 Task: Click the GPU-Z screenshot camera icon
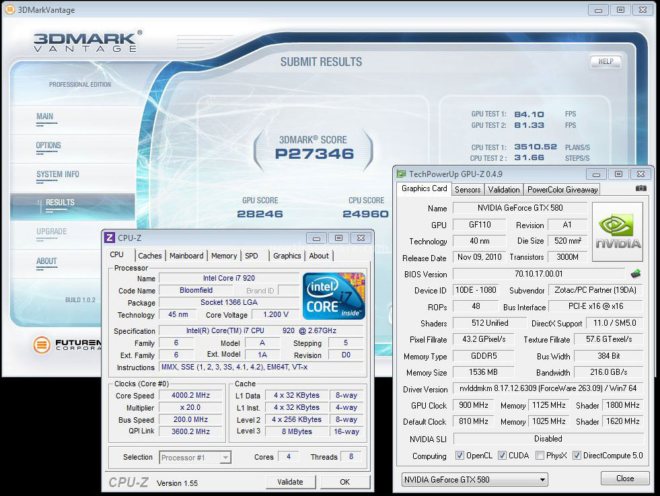coord(640,188)
